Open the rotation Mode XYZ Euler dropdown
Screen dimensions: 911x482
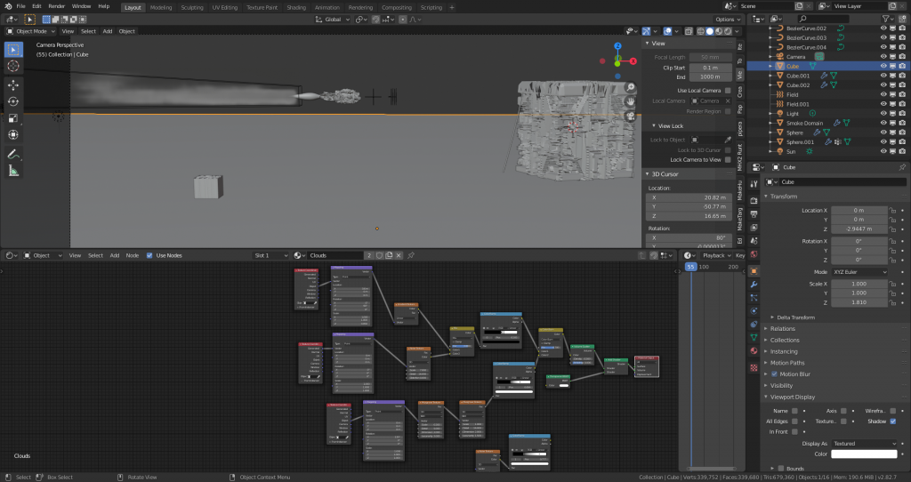(x=859, y=272)
